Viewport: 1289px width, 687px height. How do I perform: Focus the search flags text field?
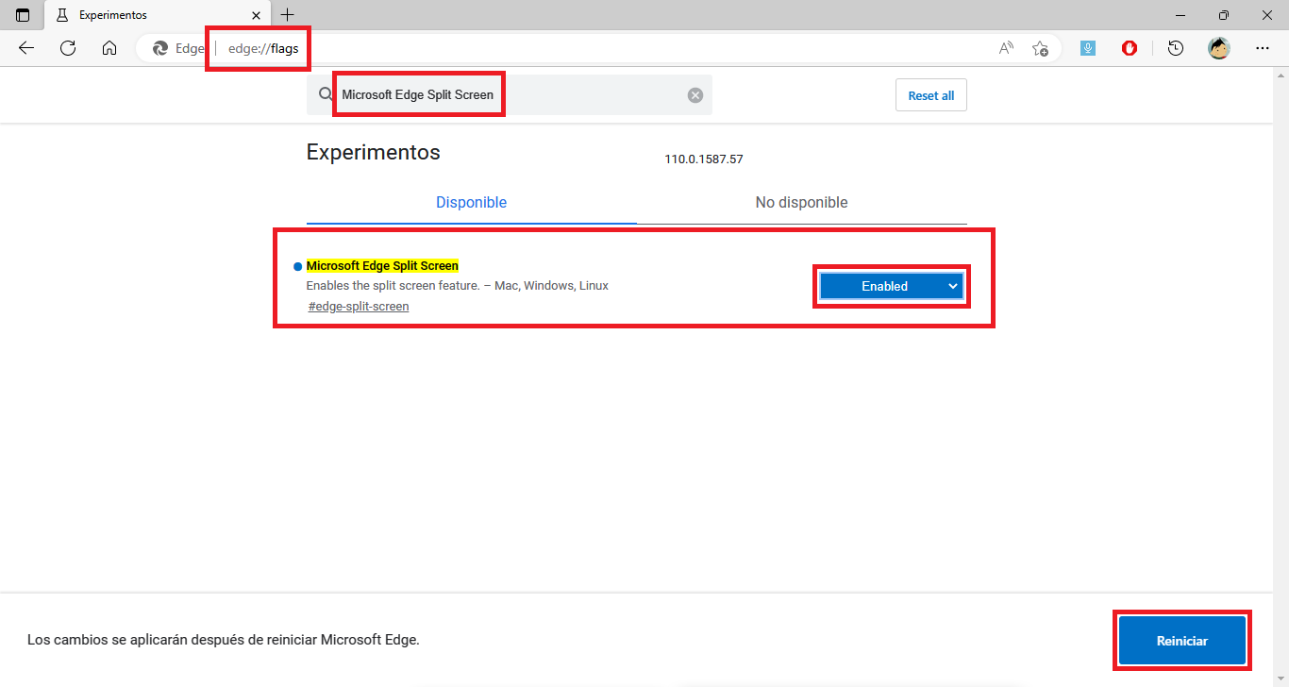[510, 94]
